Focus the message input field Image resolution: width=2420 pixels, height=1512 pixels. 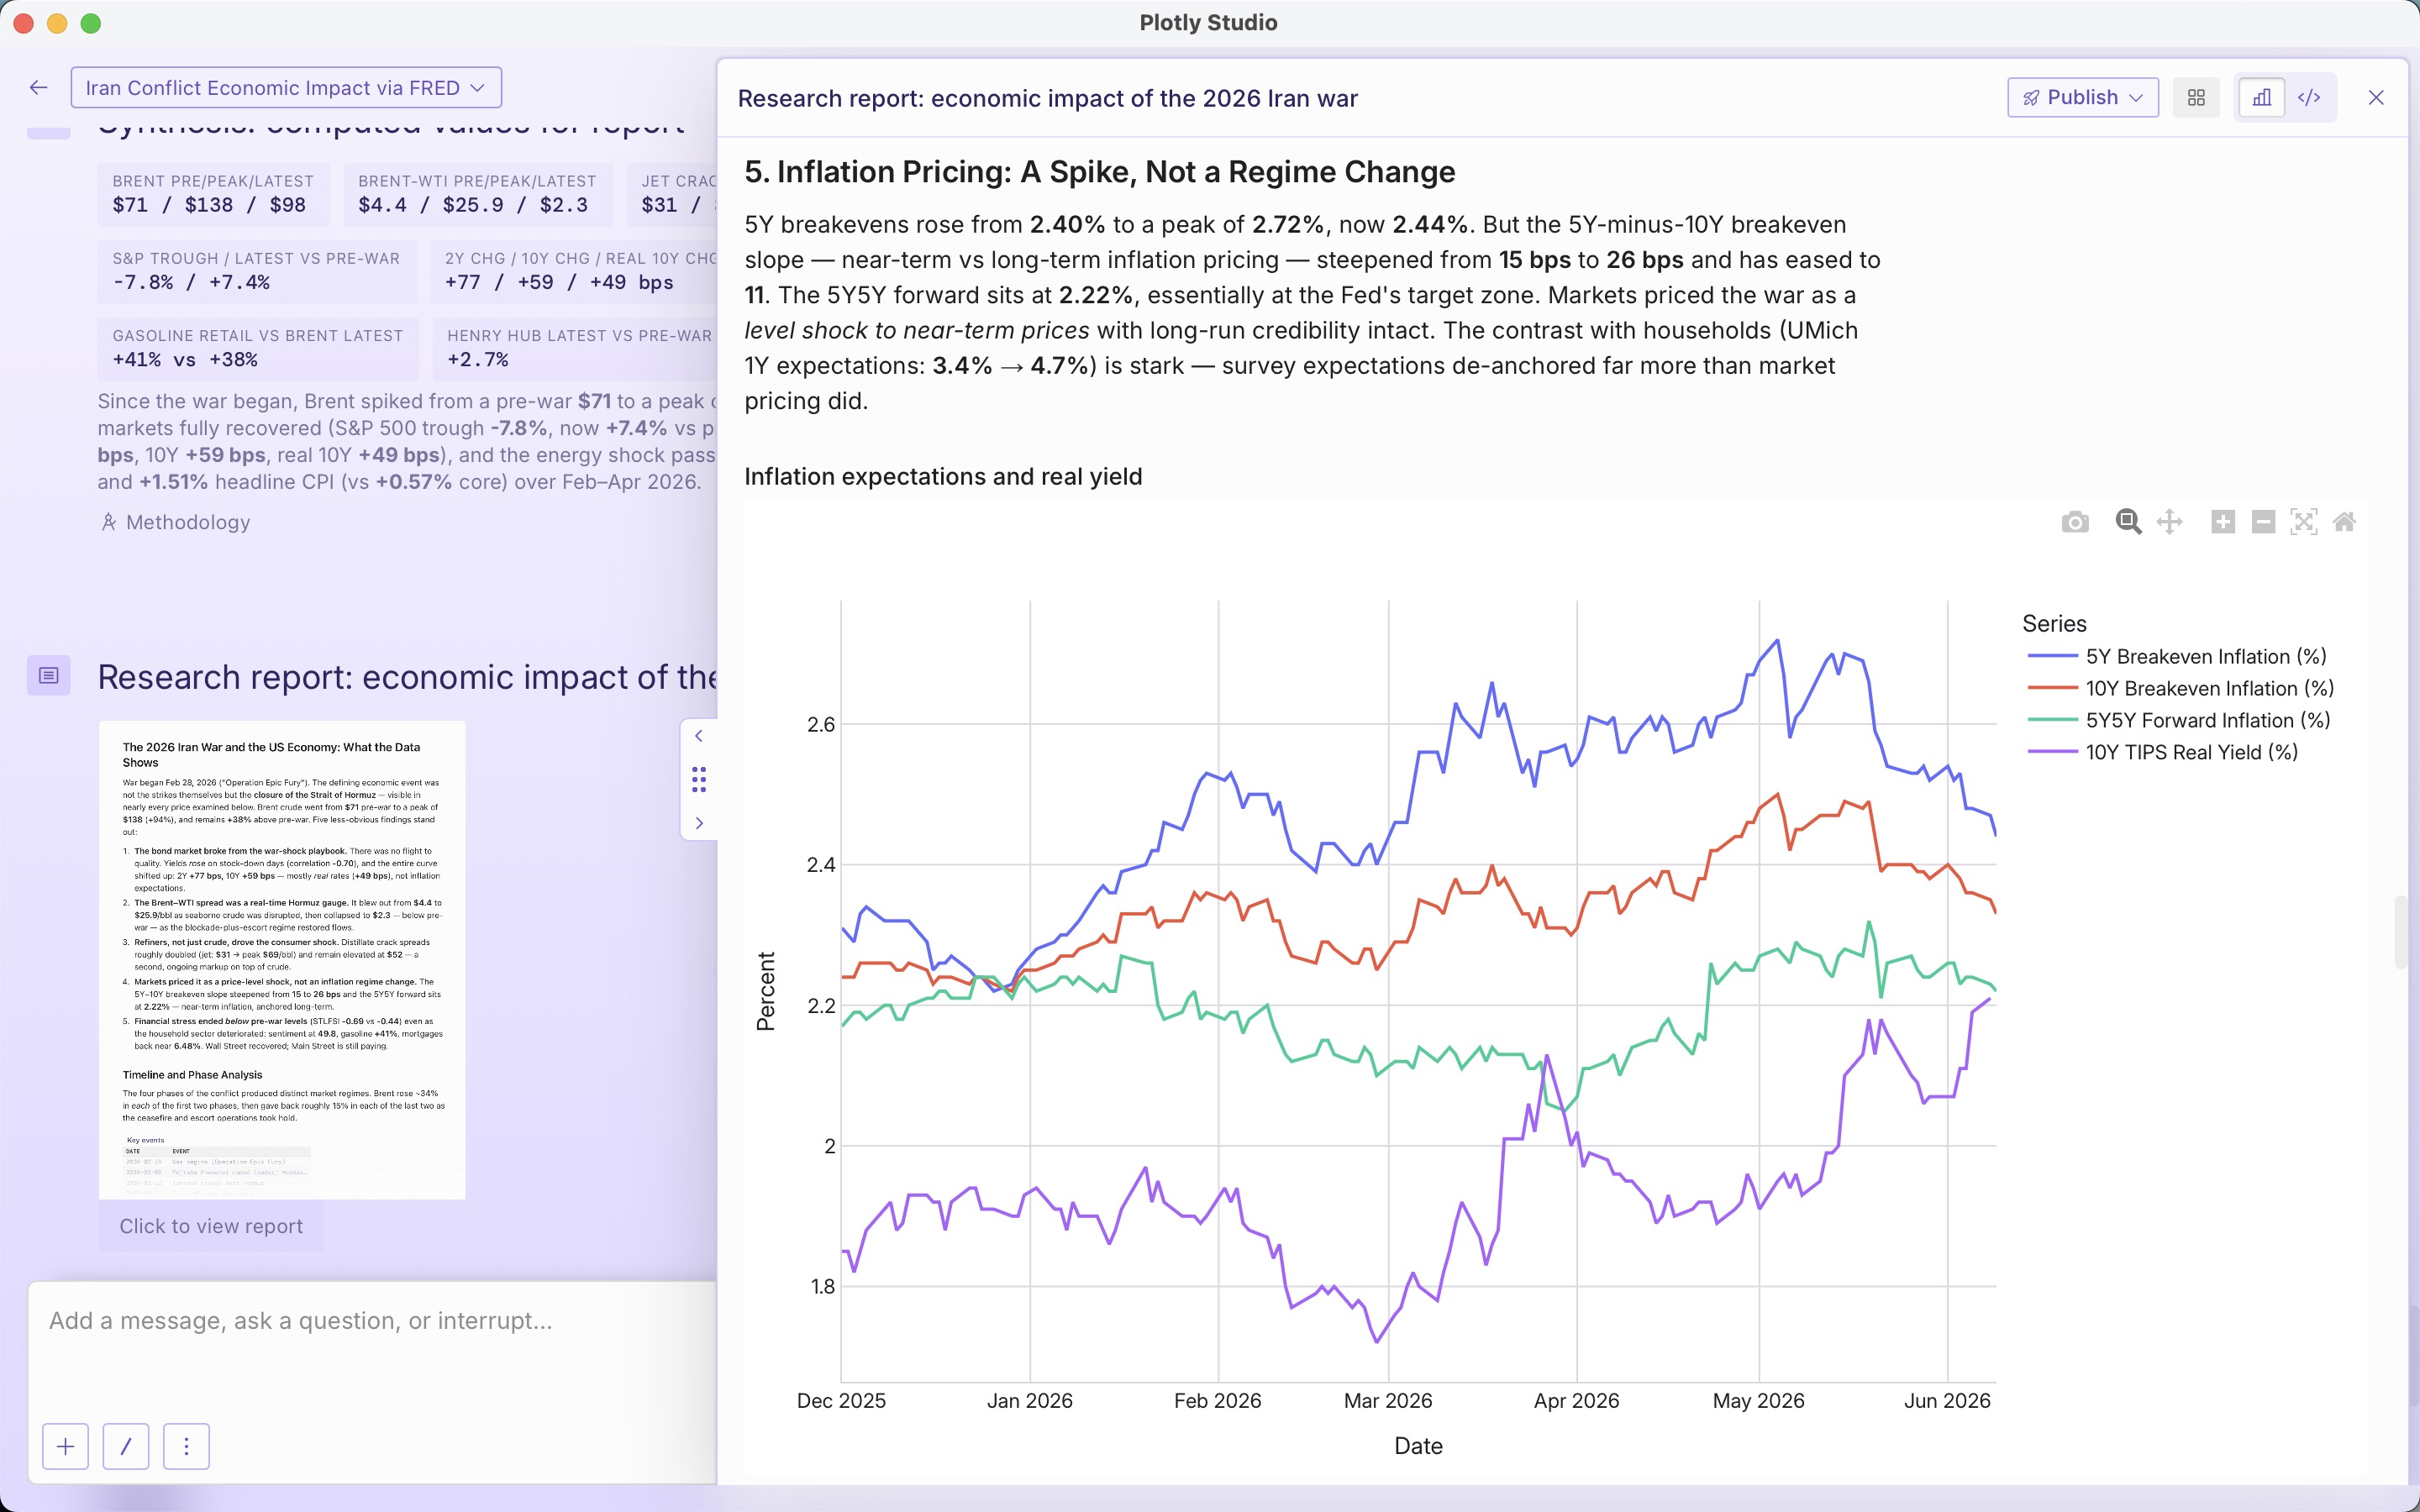click(x=372, y=1321)
